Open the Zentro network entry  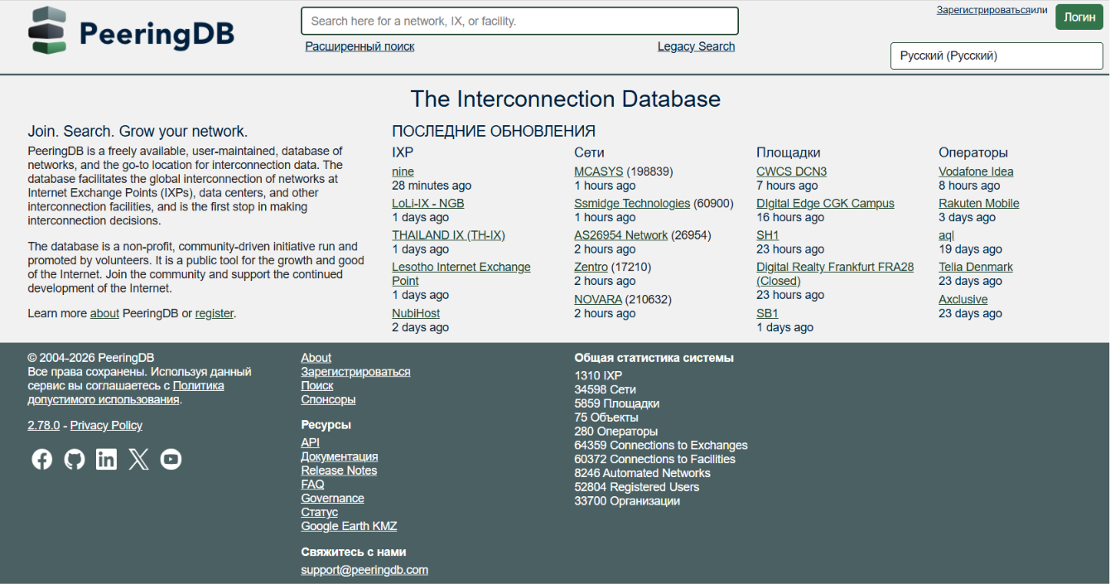pos(591,267)
